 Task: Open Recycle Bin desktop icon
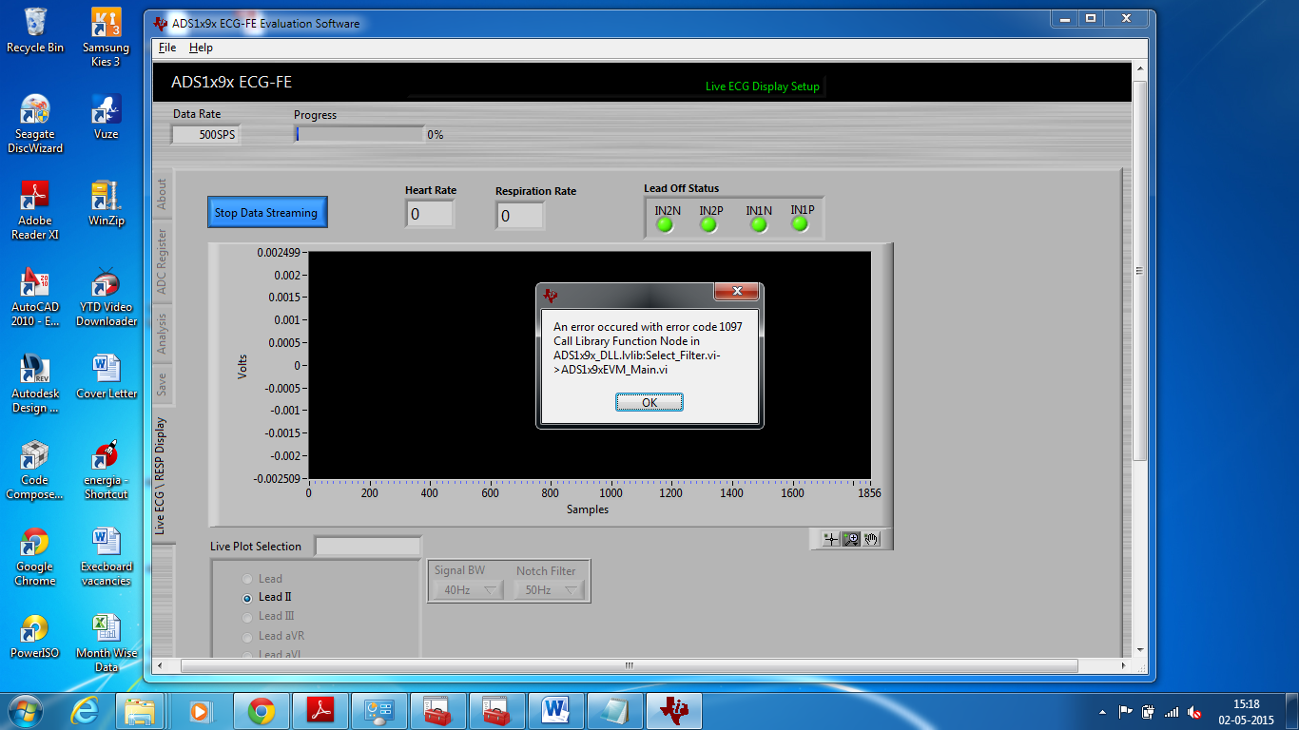[35, 30]
